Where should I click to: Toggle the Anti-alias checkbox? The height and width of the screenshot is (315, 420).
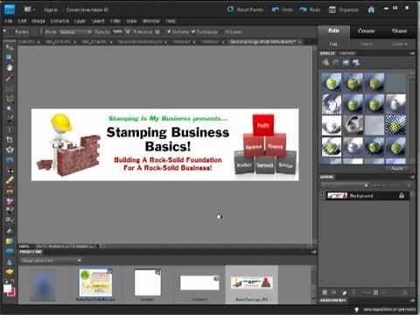point(169,31)
